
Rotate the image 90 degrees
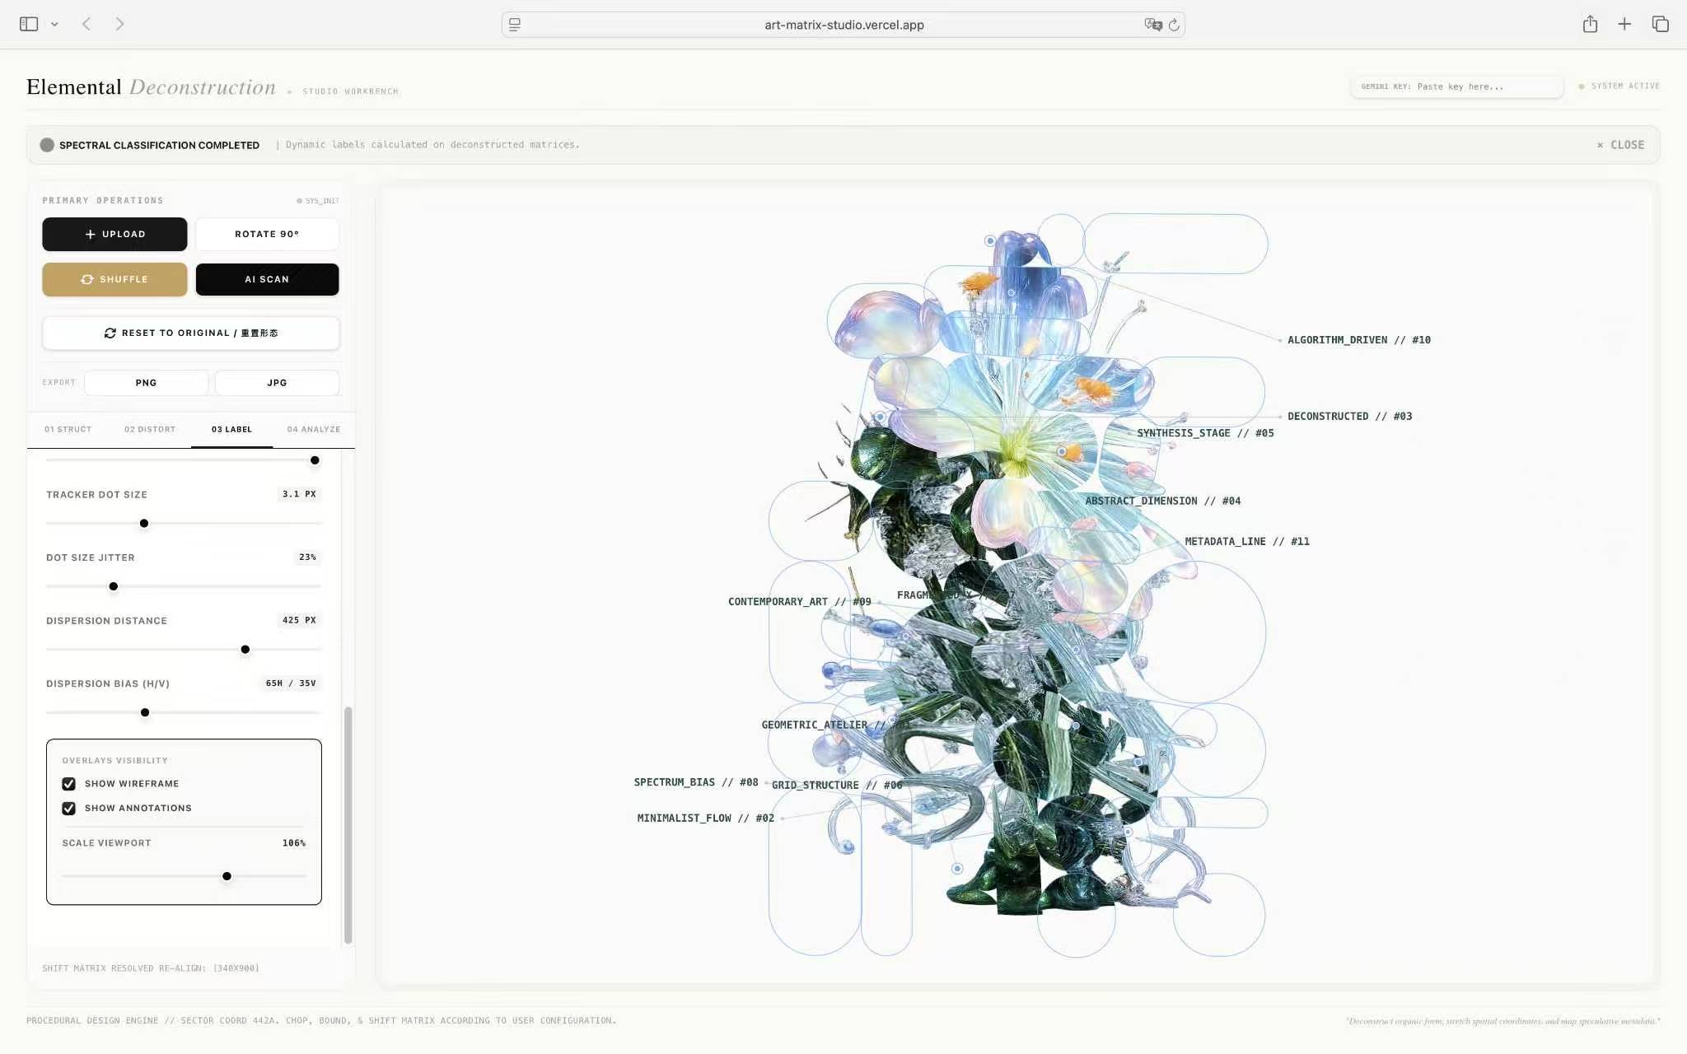[267, 234]
